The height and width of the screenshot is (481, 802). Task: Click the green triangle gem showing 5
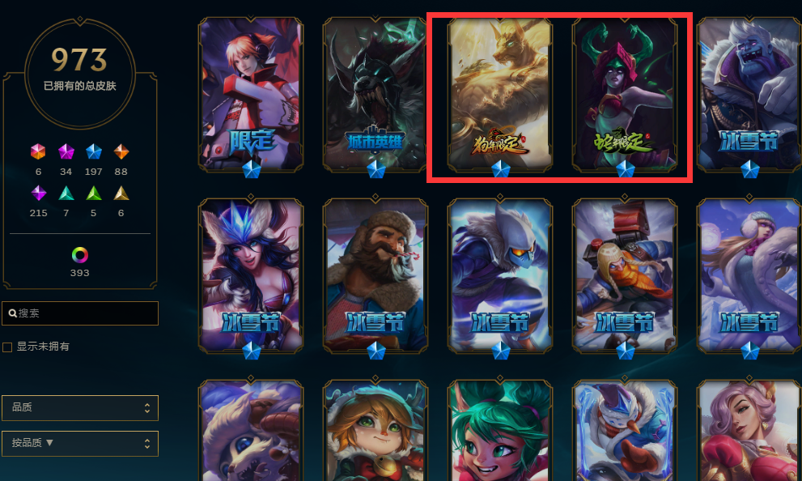pos(94,193)
